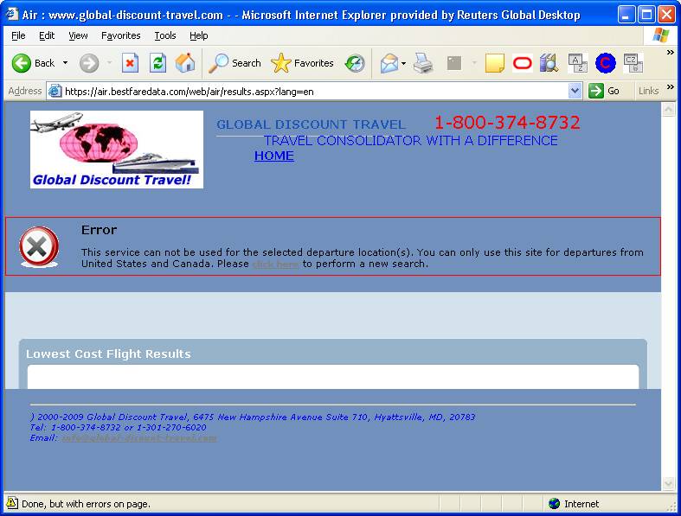Image resolution: width=681 pixels, height=516 pixels.
Task: Click the A-Z translation toolbar icon
Action: point(578,63)
